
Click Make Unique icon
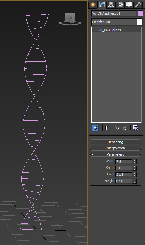(117, 128)
